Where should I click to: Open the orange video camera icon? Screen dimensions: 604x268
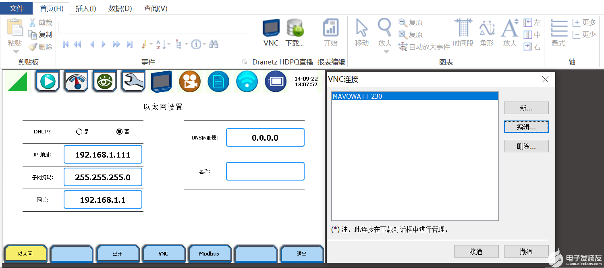190,81
